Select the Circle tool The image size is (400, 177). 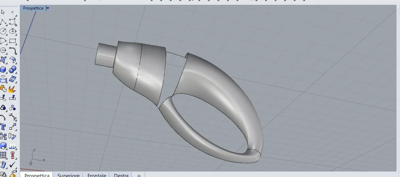pos(3,31)
